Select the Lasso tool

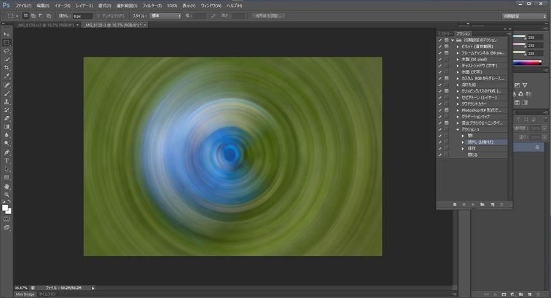7,51
